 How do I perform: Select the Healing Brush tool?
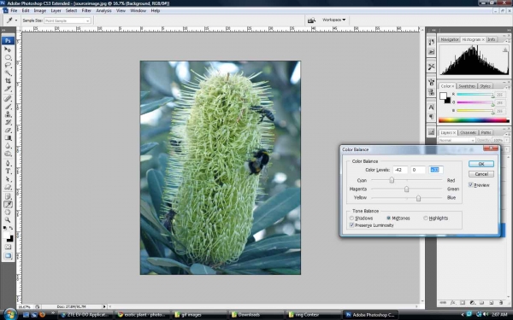point(8,99)
